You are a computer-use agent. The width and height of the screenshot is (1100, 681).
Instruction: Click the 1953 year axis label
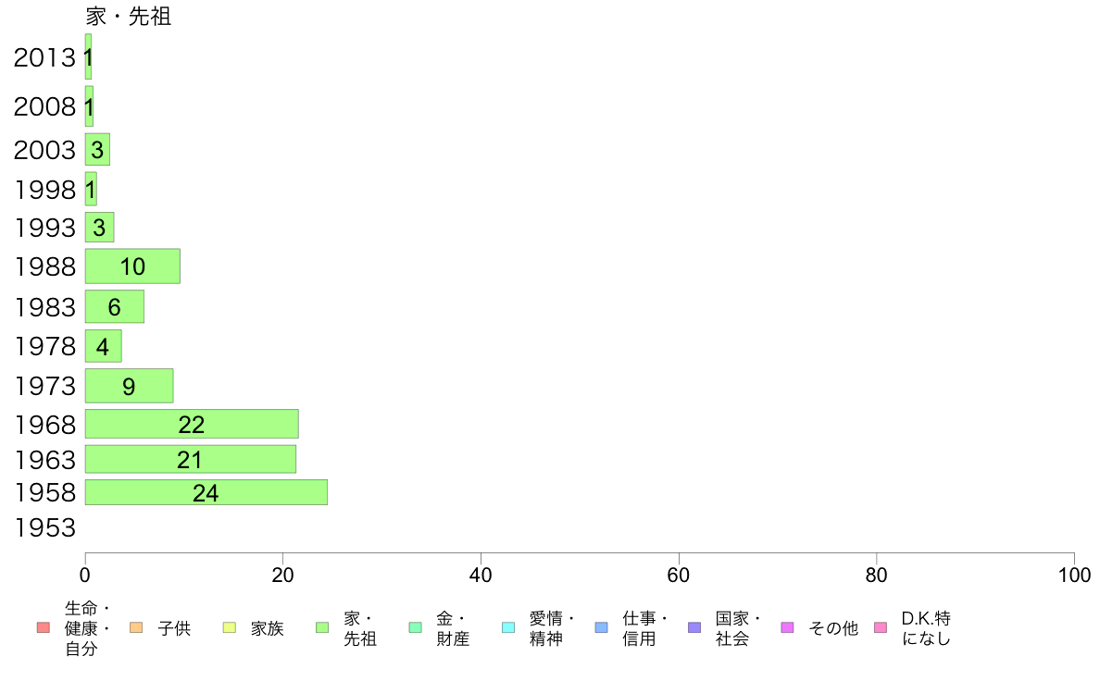pos(44,527)
